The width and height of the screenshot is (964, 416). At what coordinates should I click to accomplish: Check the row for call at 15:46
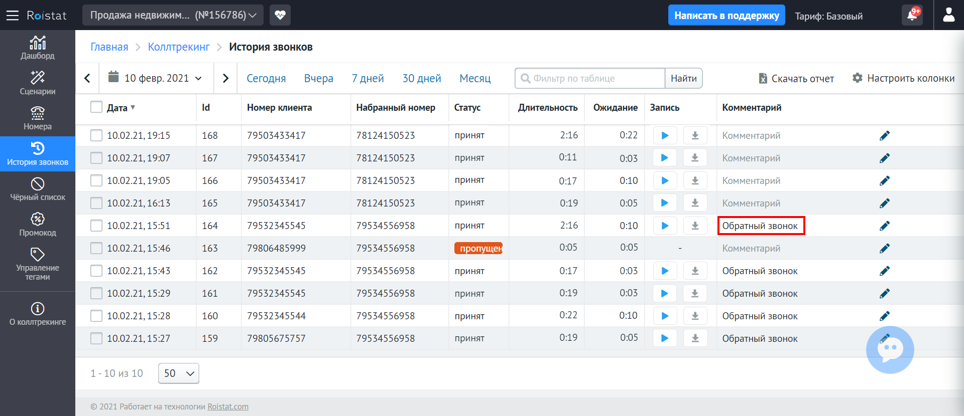coord(96,248)
